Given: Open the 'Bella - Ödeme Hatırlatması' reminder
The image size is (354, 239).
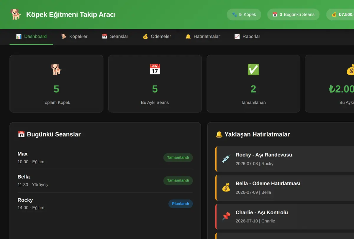Looking at the screenshot, I should (x=285, y=187).
